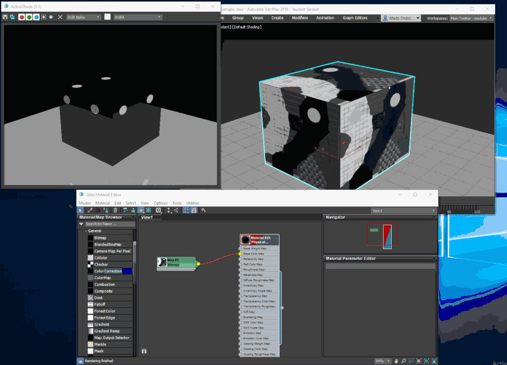Open the RGBA dropdown in ActiveShade
This screenshot has width=507, height=365.
[138, 17]
